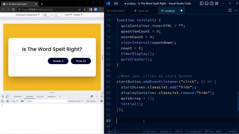This screenshot has width=239, height=134.
Task: Switch to the Sources tab in DevTools
Action: pos(40,96)
